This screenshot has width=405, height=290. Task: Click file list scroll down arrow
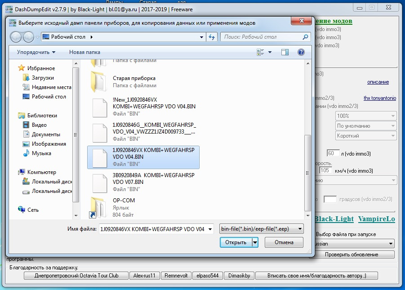(x=308, y=215)
